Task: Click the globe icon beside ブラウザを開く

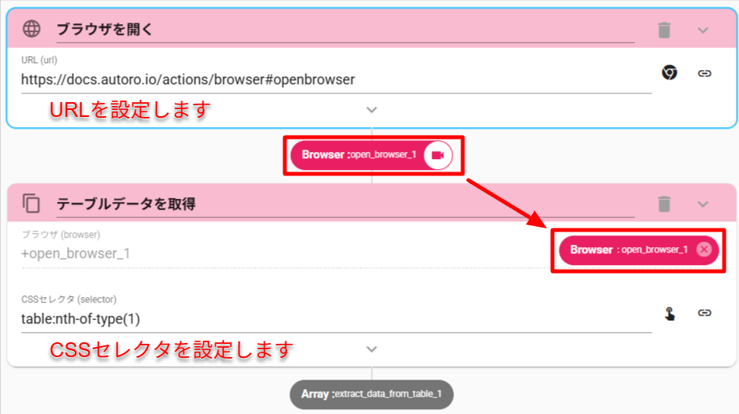Action: (x=31, y=30)
